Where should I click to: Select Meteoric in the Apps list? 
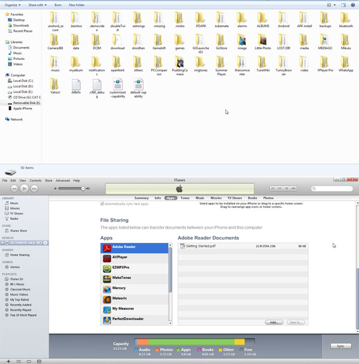tap(135, 299)
